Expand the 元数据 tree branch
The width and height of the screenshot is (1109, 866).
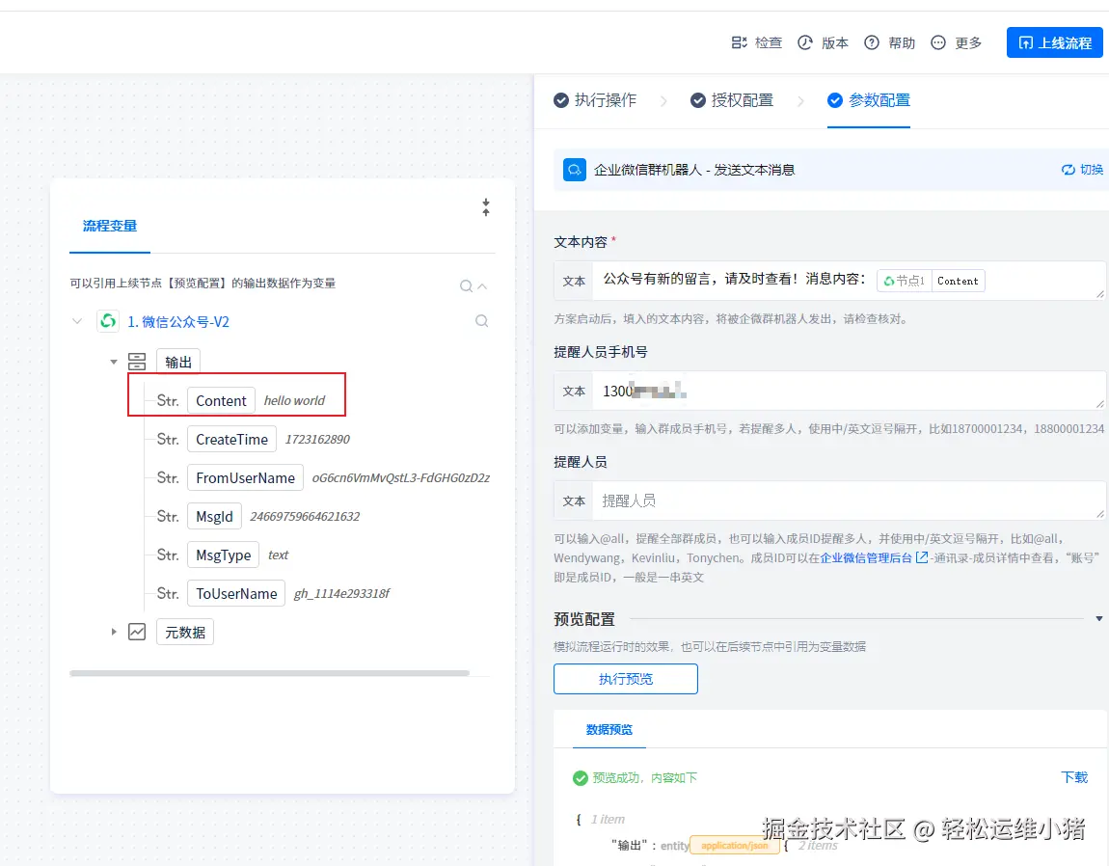(113, 631)
